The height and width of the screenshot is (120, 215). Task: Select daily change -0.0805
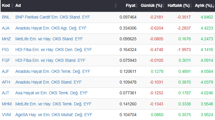coord(156,39)
